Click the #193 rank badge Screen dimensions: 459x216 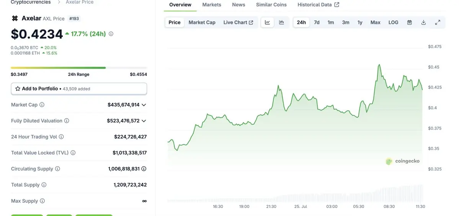click(74, 18)
